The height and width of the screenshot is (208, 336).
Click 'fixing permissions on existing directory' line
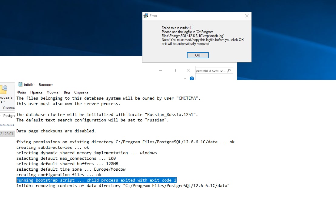click(x=125, y=142)
